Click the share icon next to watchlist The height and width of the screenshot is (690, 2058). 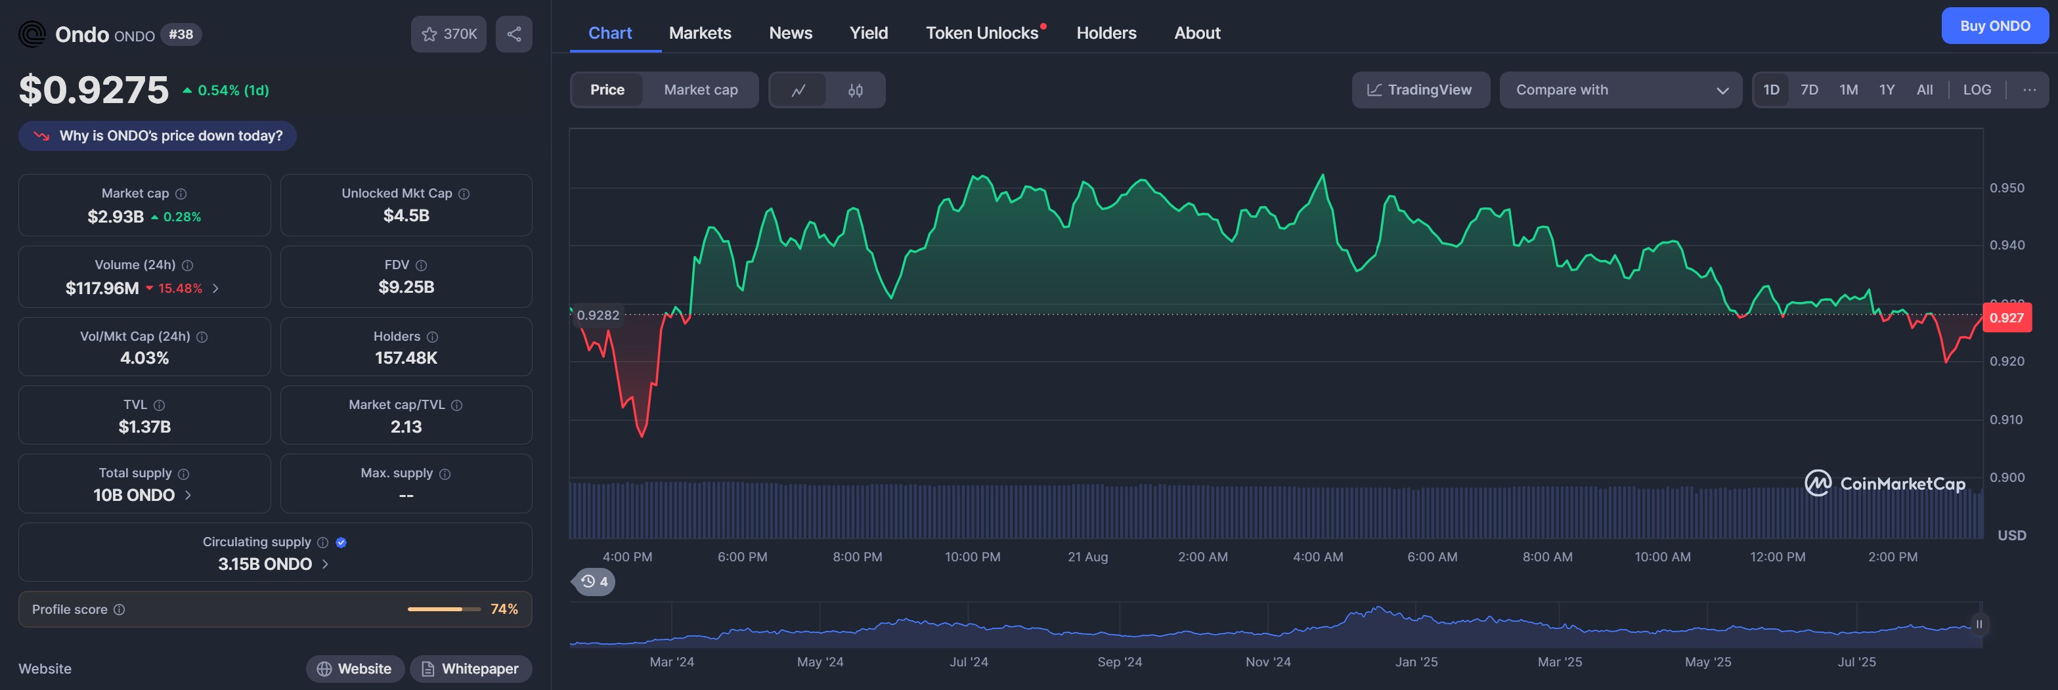[514, 34]
